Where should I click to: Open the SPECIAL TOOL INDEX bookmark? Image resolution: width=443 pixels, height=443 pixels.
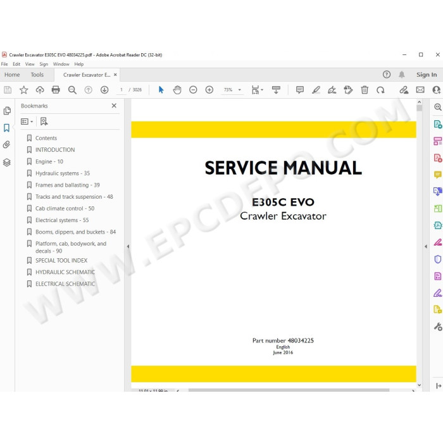click(61, 260)
